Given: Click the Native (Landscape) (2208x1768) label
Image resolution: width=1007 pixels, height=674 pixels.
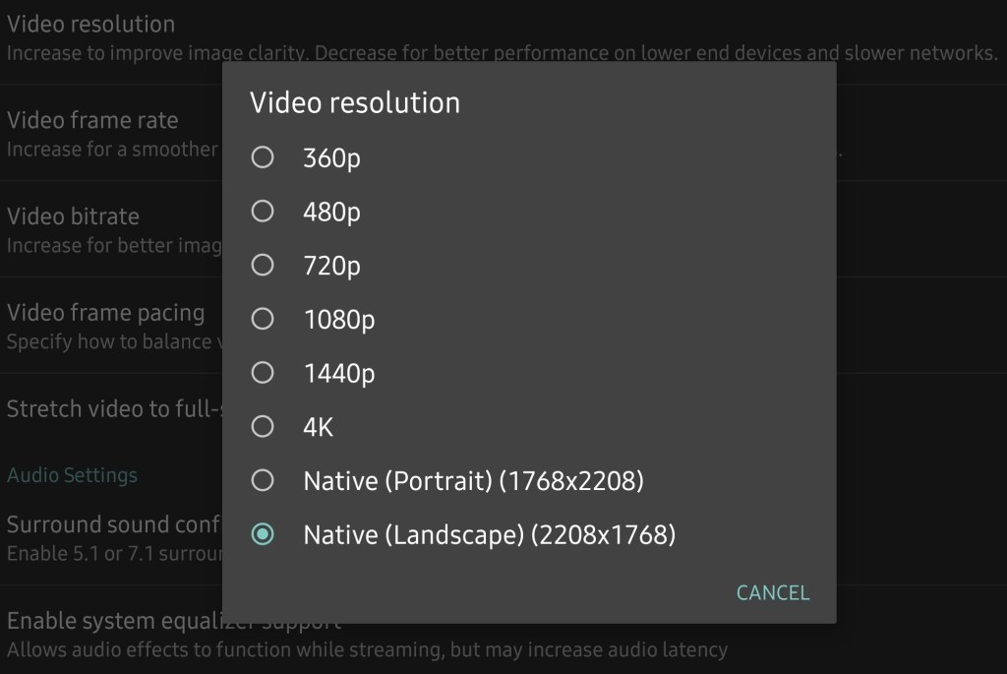Looking at the screenshot, I should (489, 535).
